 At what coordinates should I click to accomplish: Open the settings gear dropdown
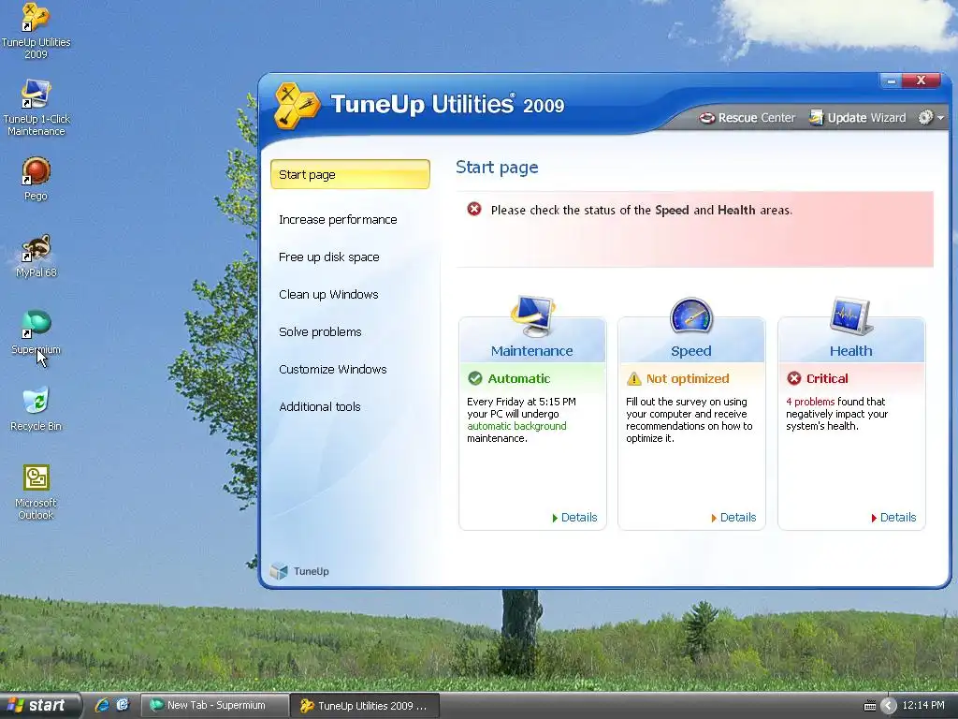(931, 117)
